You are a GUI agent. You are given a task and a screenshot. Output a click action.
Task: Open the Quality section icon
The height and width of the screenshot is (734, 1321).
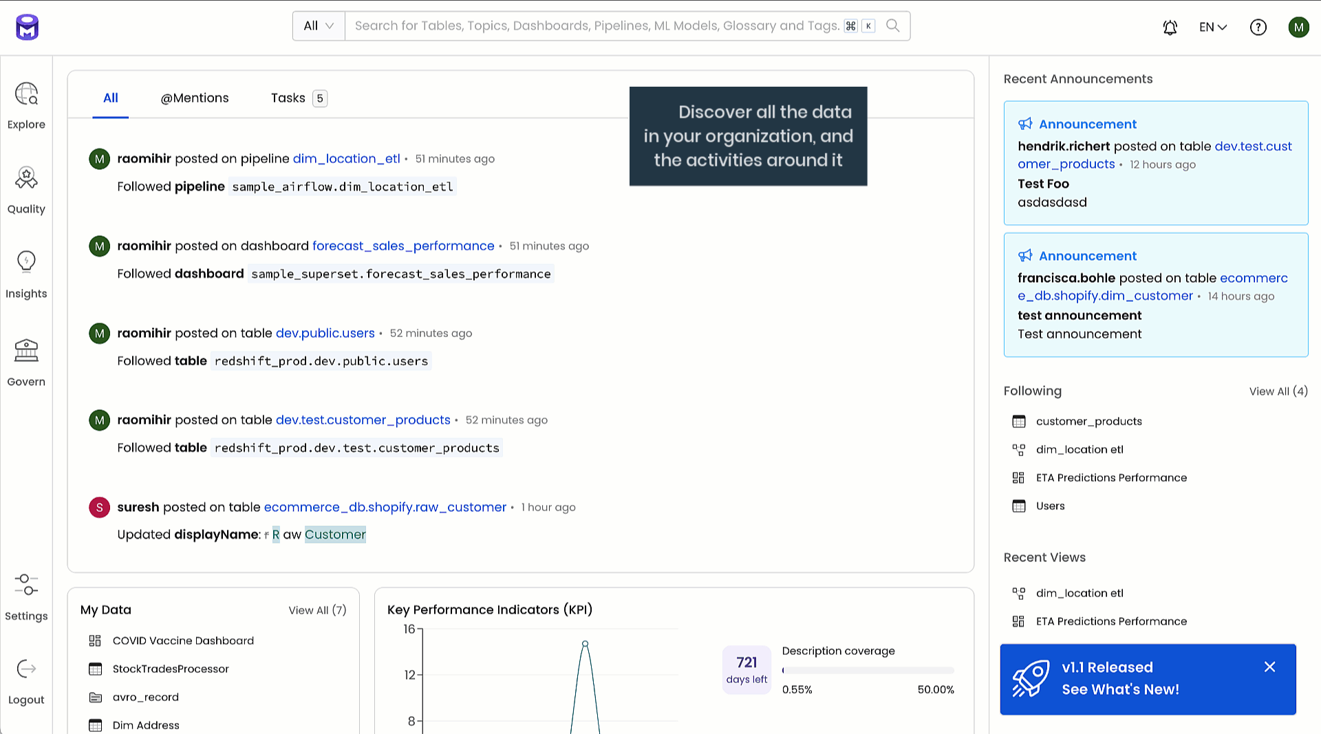26,179
